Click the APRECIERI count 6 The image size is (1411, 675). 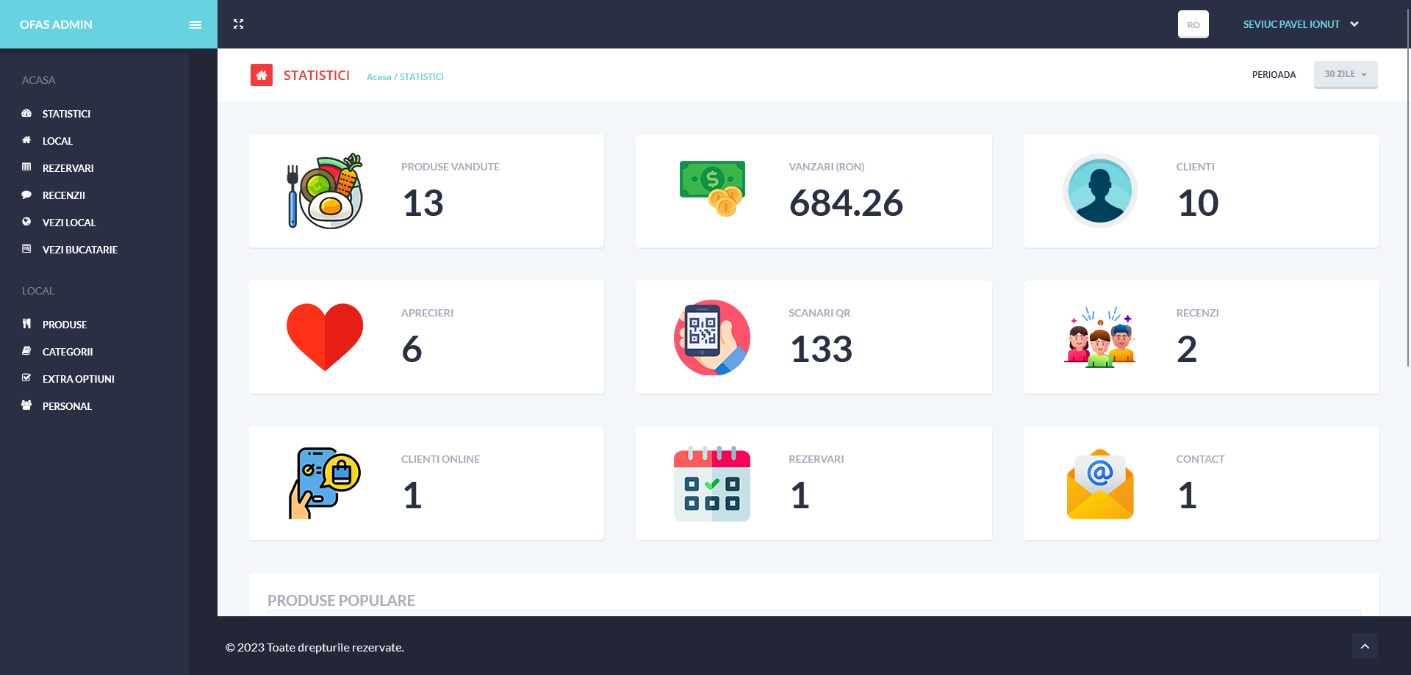(412, 349)
